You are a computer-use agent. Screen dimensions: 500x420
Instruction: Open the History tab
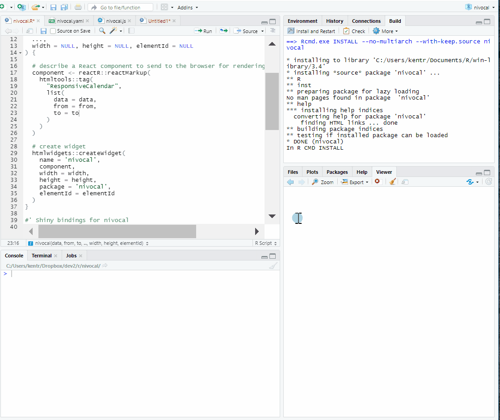[x=335, y=21]
